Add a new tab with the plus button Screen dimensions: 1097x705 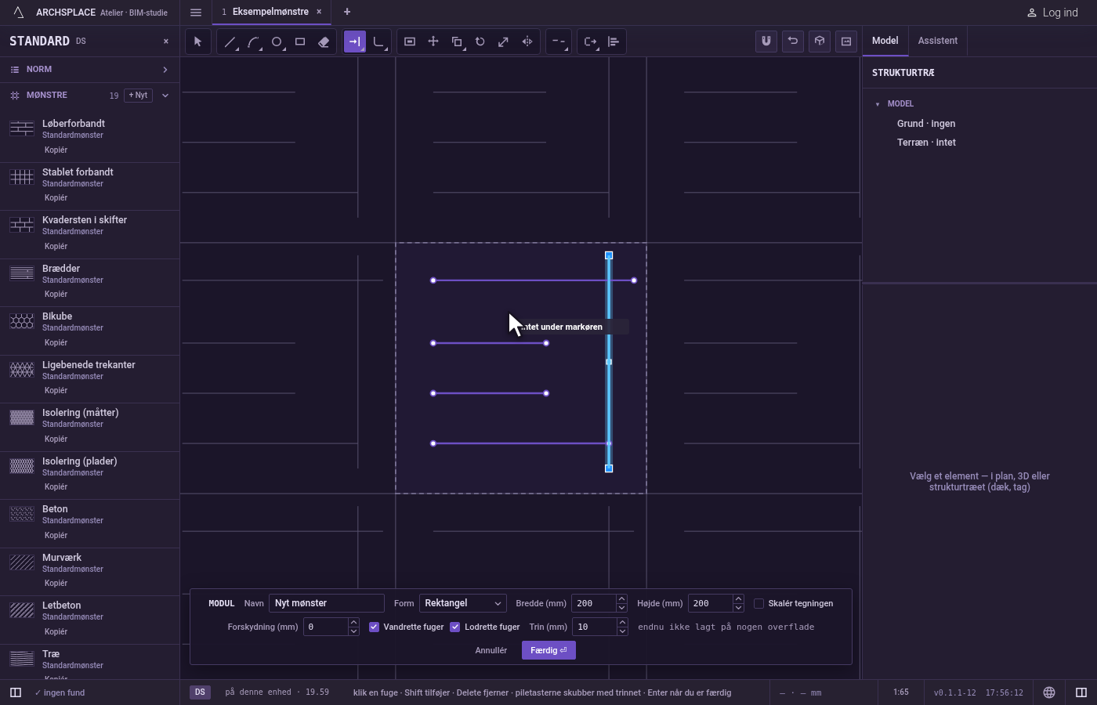point(347,12)
